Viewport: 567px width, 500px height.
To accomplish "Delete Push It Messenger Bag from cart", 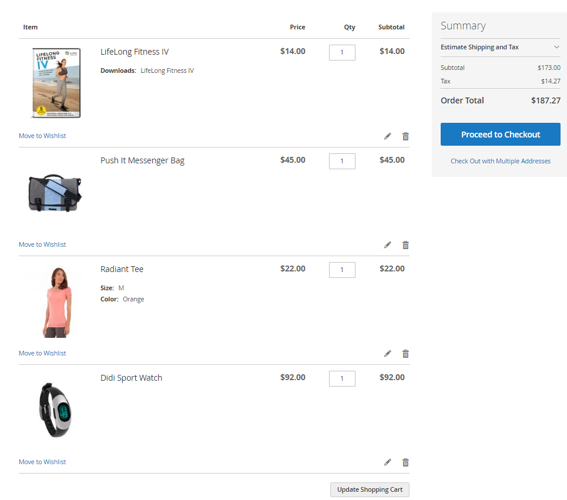I will tap(405, 245).
